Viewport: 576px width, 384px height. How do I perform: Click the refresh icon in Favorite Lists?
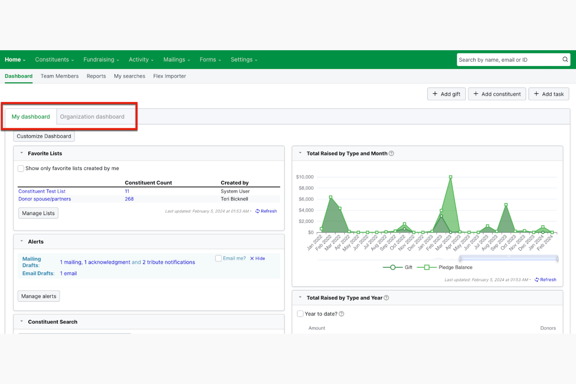coord(257,211)
